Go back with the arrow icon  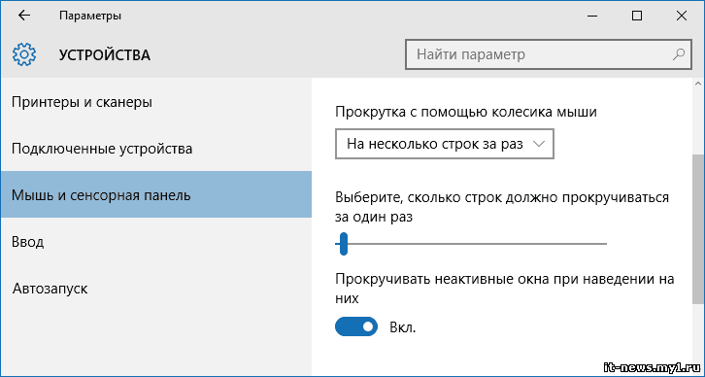(24, 16)
